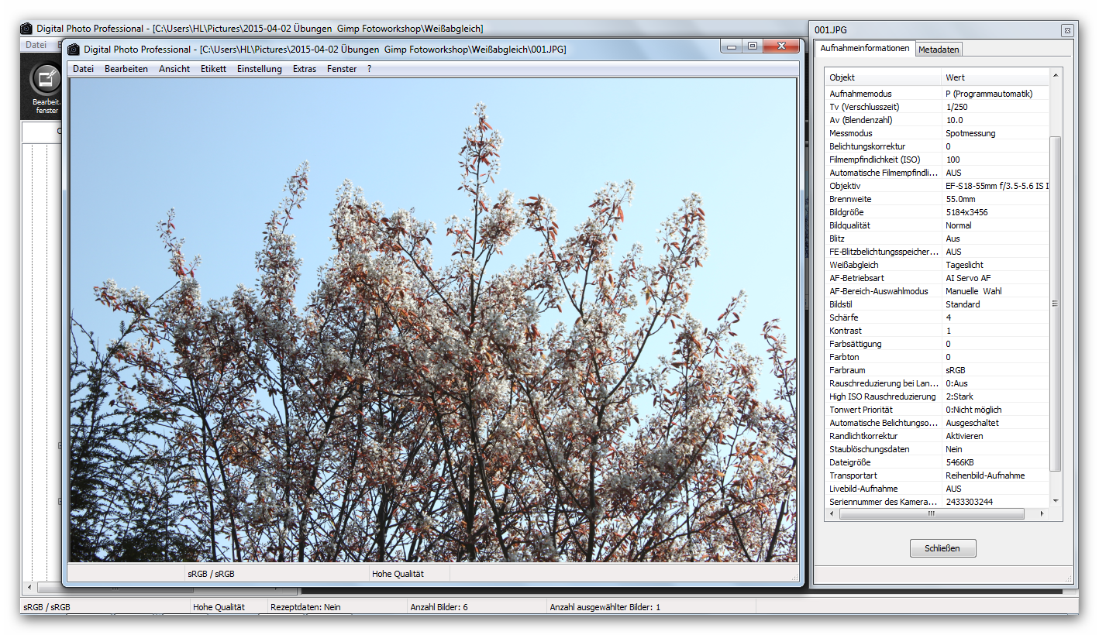
Task: Open the Bearbeit. fenster edit window tool
Action: (x=47, y=90)
